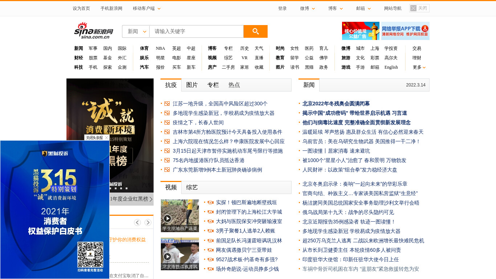This screenshot has height=279, width=496.
Task: Switch to the 综艺 section tab
Action: pyautogui.click(x=192, y=187)
